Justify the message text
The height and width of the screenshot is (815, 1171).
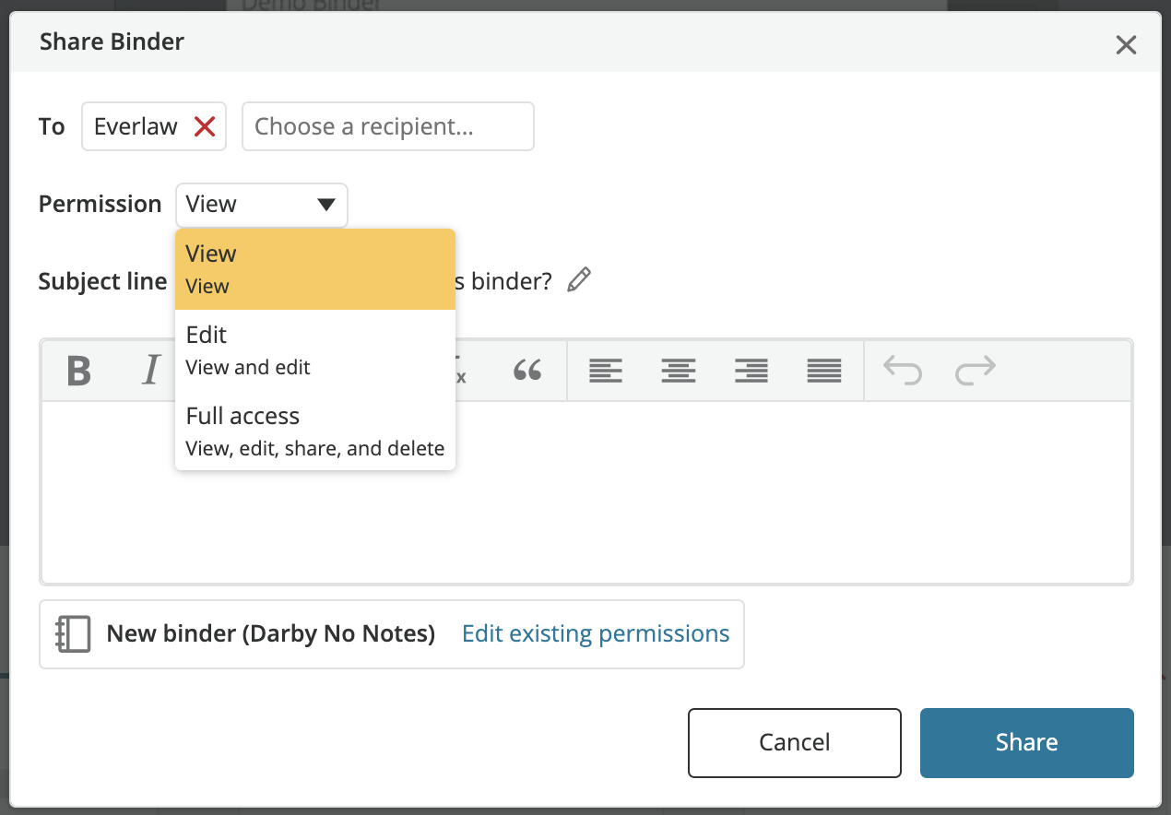tap(823, 370)
